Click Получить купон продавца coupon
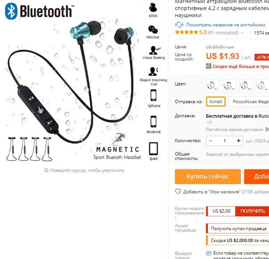The width and height of the screenshot is (269, 259). [x=239, y=228]
